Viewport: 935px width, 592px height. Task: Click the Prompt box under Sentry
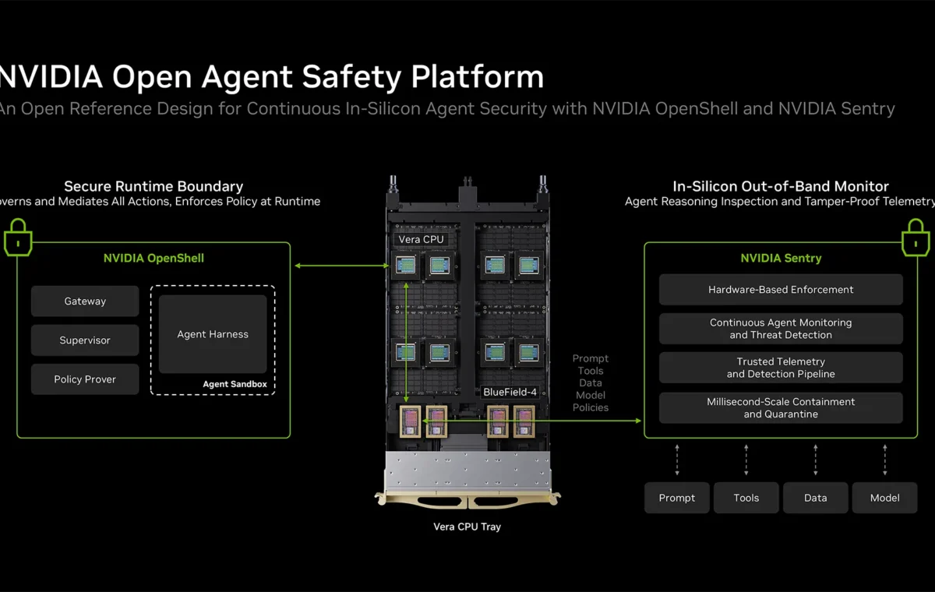[x=677, y=498]
